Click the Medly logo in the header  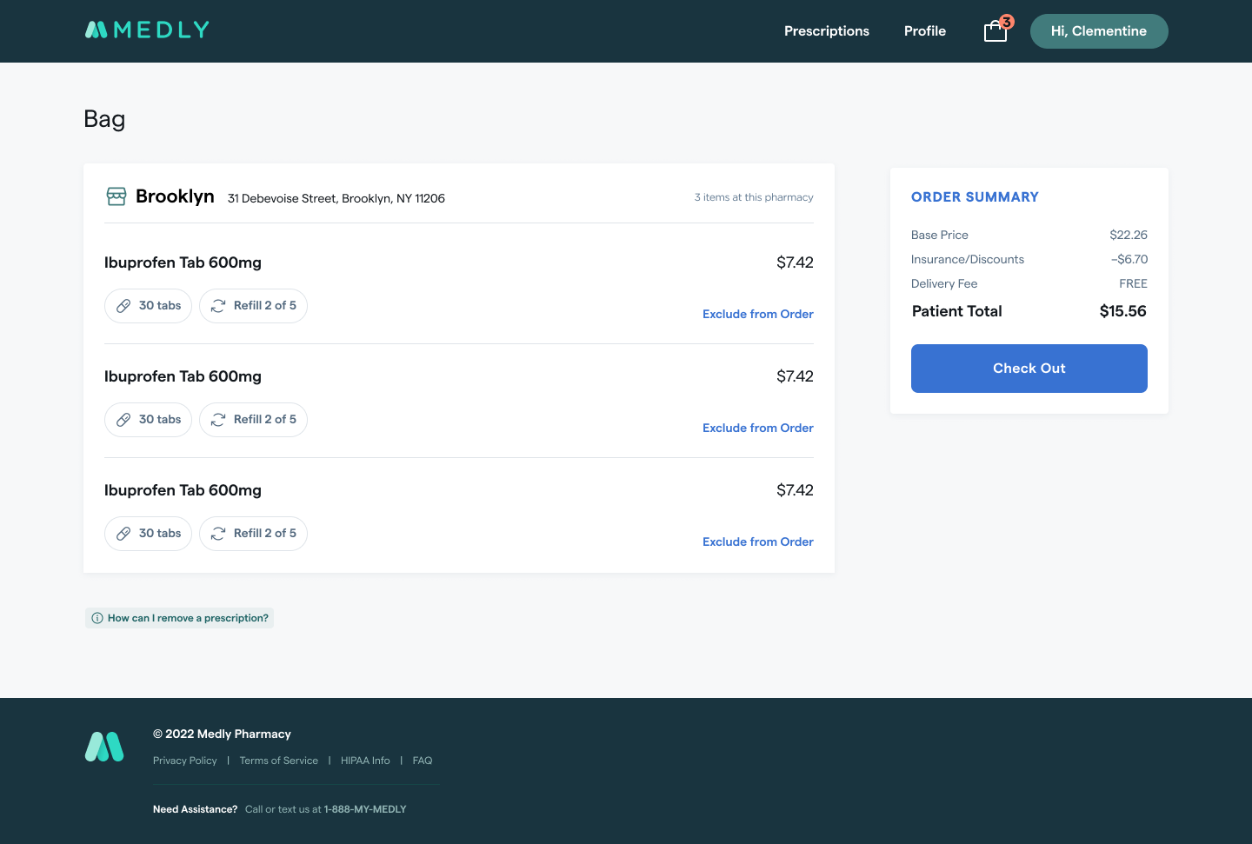[x=147, y=30]
